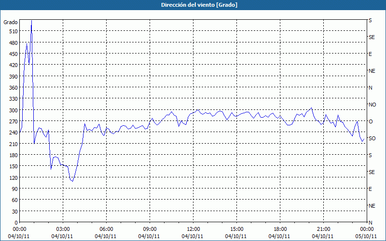Select the 04/10/11 date under 09:00
386x241 pixels.
tap(149, 236)
